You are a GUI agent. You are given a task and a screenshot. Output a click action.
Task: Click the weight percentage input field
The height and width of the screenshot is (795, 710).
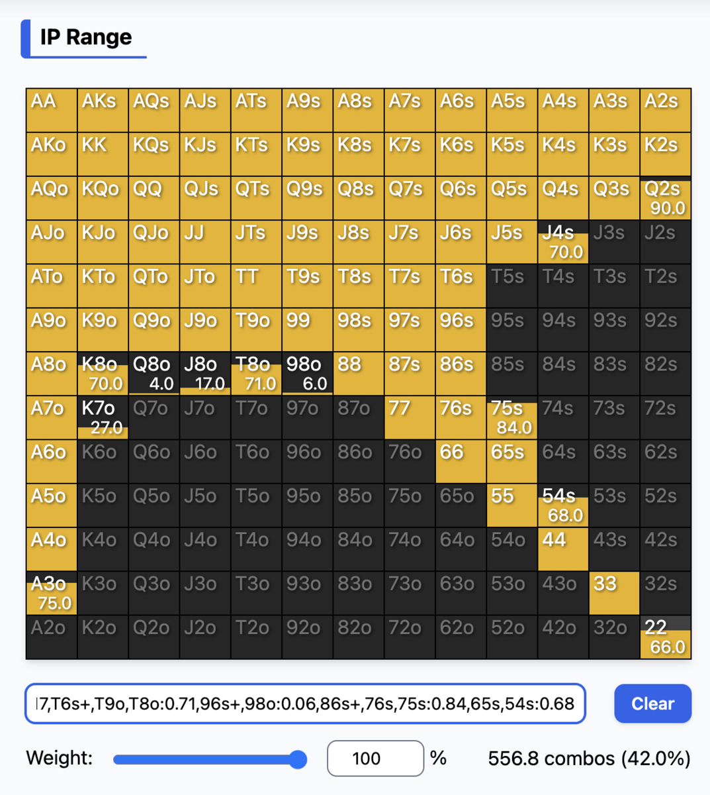[375, 759]
